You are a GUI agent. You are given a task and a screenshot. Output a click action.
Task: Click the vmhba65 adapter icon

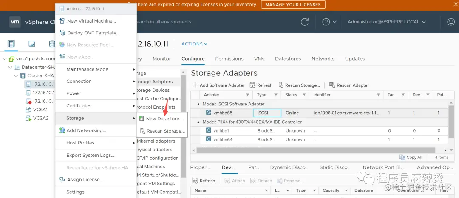coord(209,113)
